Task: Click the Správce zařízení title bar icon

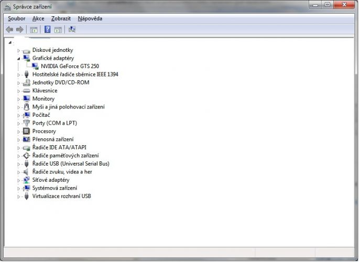Action: (x=7, y=7)
